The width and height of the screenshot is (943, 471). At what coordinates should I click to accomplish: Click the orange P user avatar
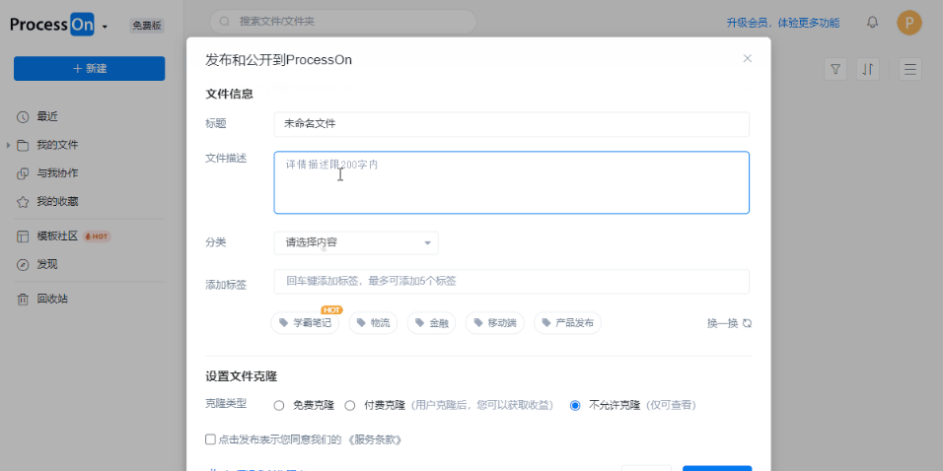pos(909,23)
